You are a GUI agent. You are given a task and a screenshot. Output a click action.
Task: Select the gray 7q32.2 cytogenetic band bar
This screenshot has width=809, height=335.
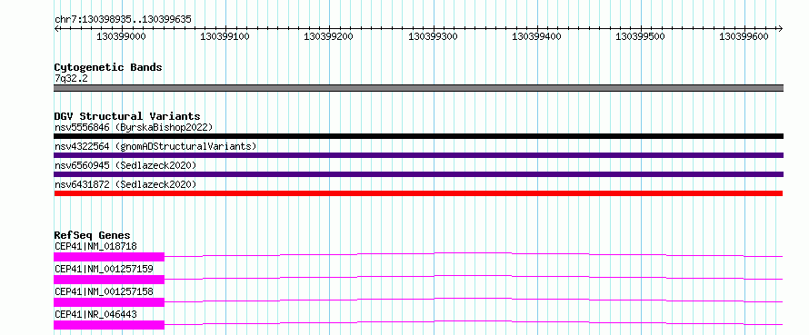[418, 88]
